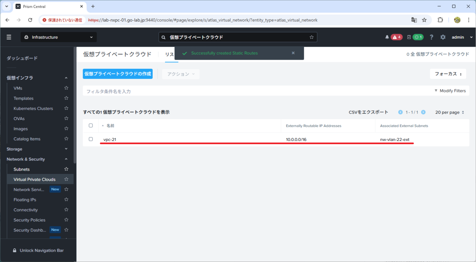The width and height of the screenshot is (476, 262).
Task: Favorite Subnets with the star icon
Action: pyautogui.click(x=66, y=169)
